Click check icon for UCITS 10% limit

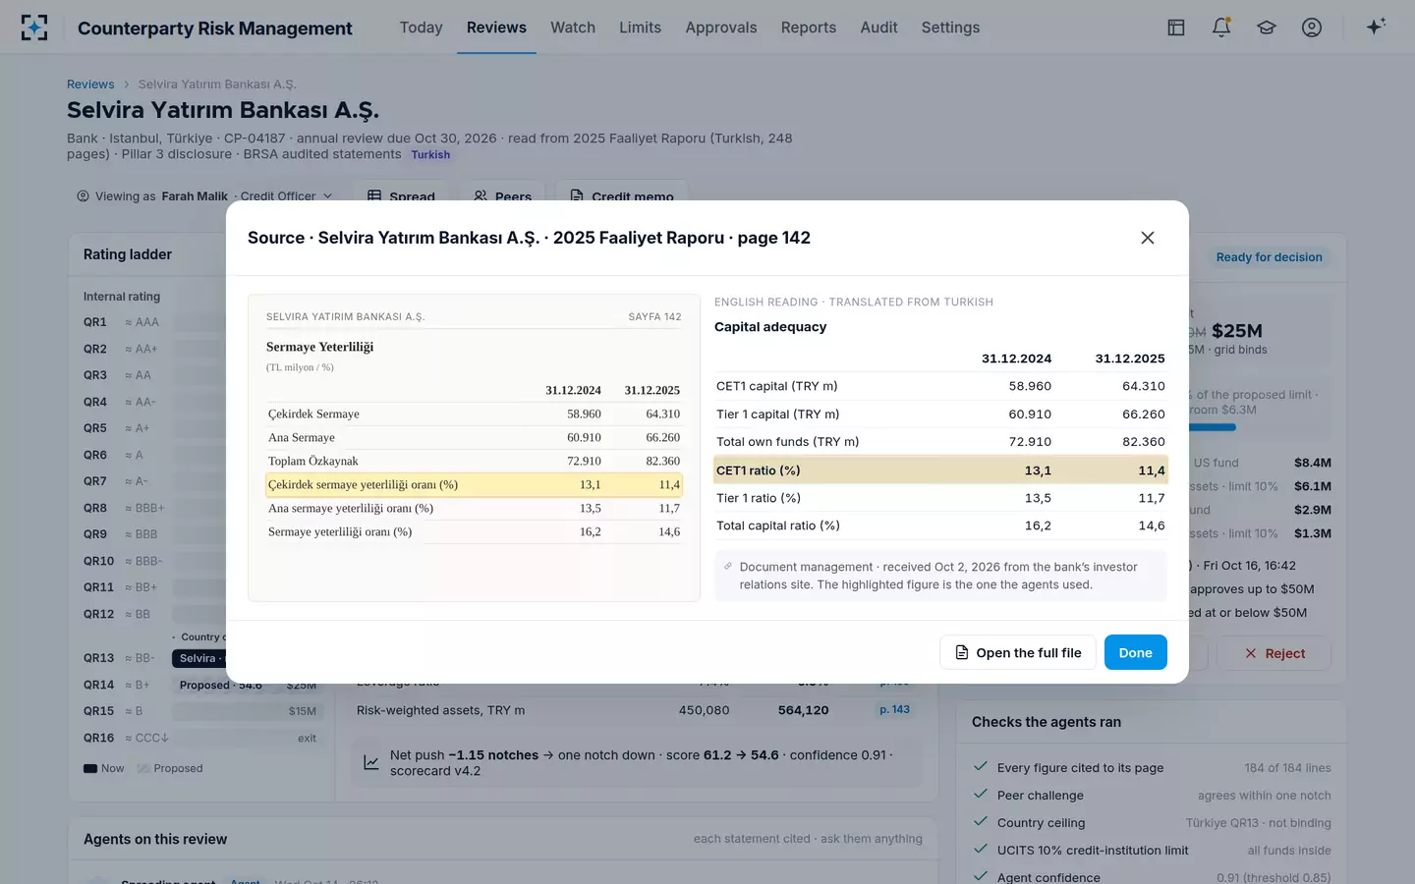[980, 850]
